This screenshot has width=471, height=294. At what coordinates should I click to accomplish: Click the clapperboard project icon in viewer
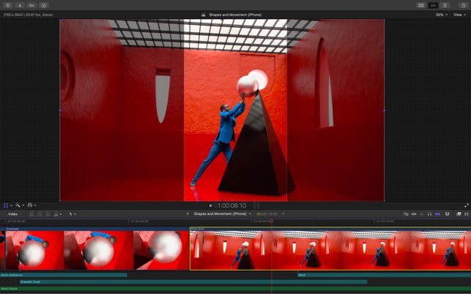[x=204, y=15]
